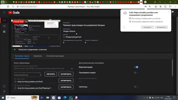Click the Windows search box Поиск
The image size is (178, 100).
coord(22,97)
